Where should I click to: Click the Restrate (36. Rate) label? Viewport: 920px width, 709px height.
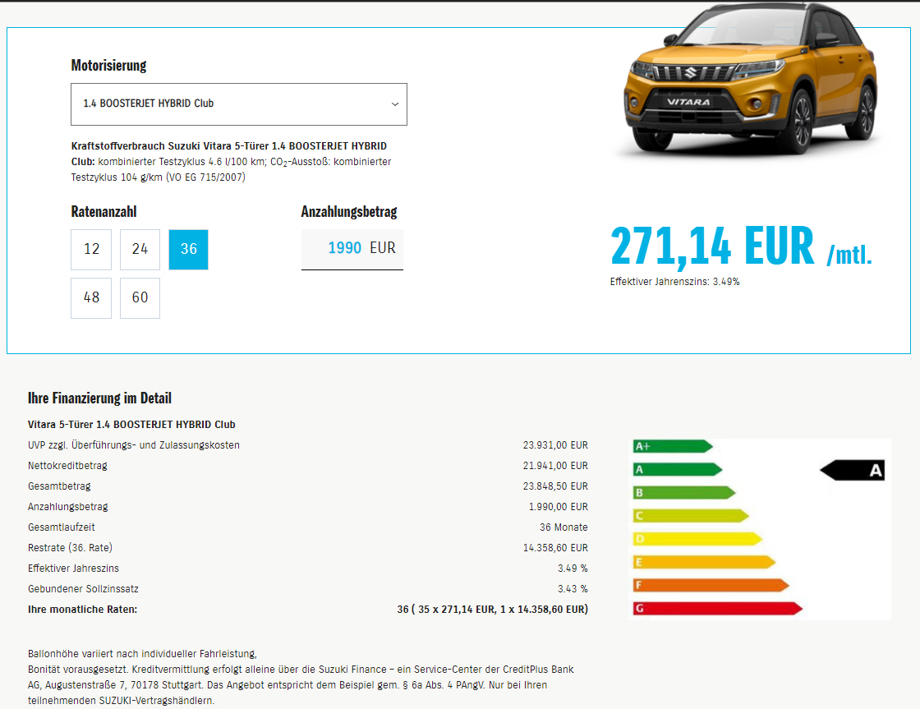click(70, 548)
